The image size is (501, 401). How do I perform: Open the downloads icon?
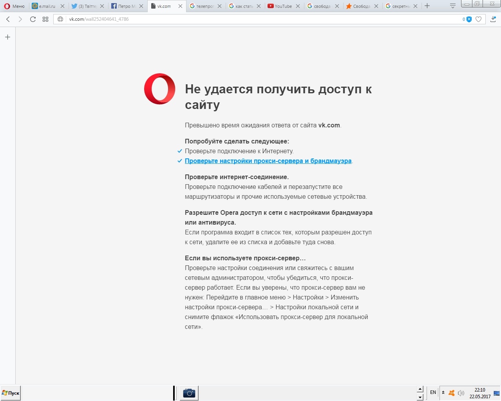493,19
